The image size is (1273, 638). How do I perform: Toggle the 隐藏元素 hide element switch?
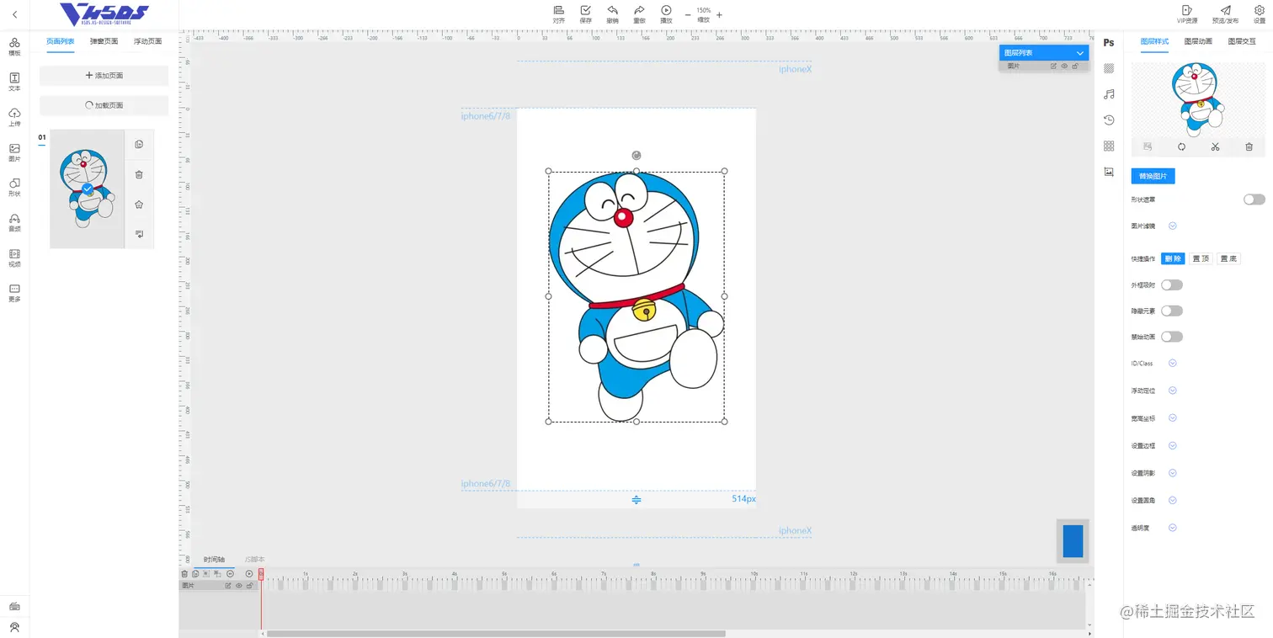pos(1172,311)
